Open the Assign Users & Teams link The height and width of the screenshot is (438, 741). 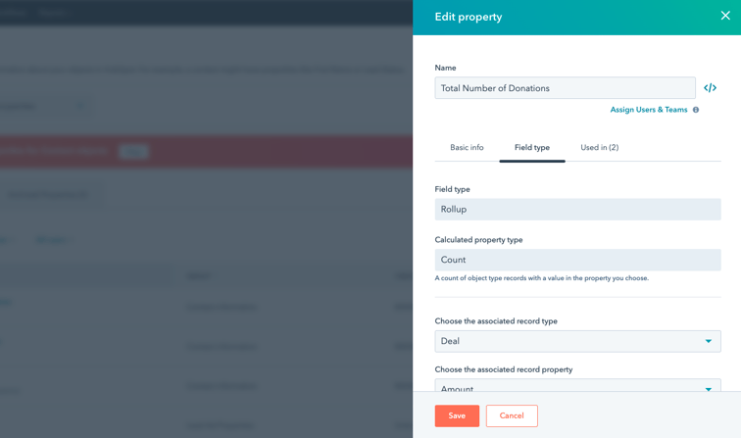[649, 110]
